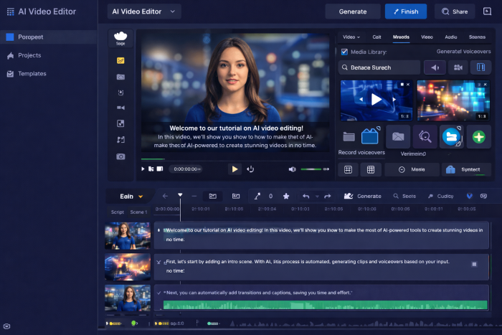Click the green plus add media icon
The height and width of the screenshot is (335, 502).
click(x=478, y=136)
